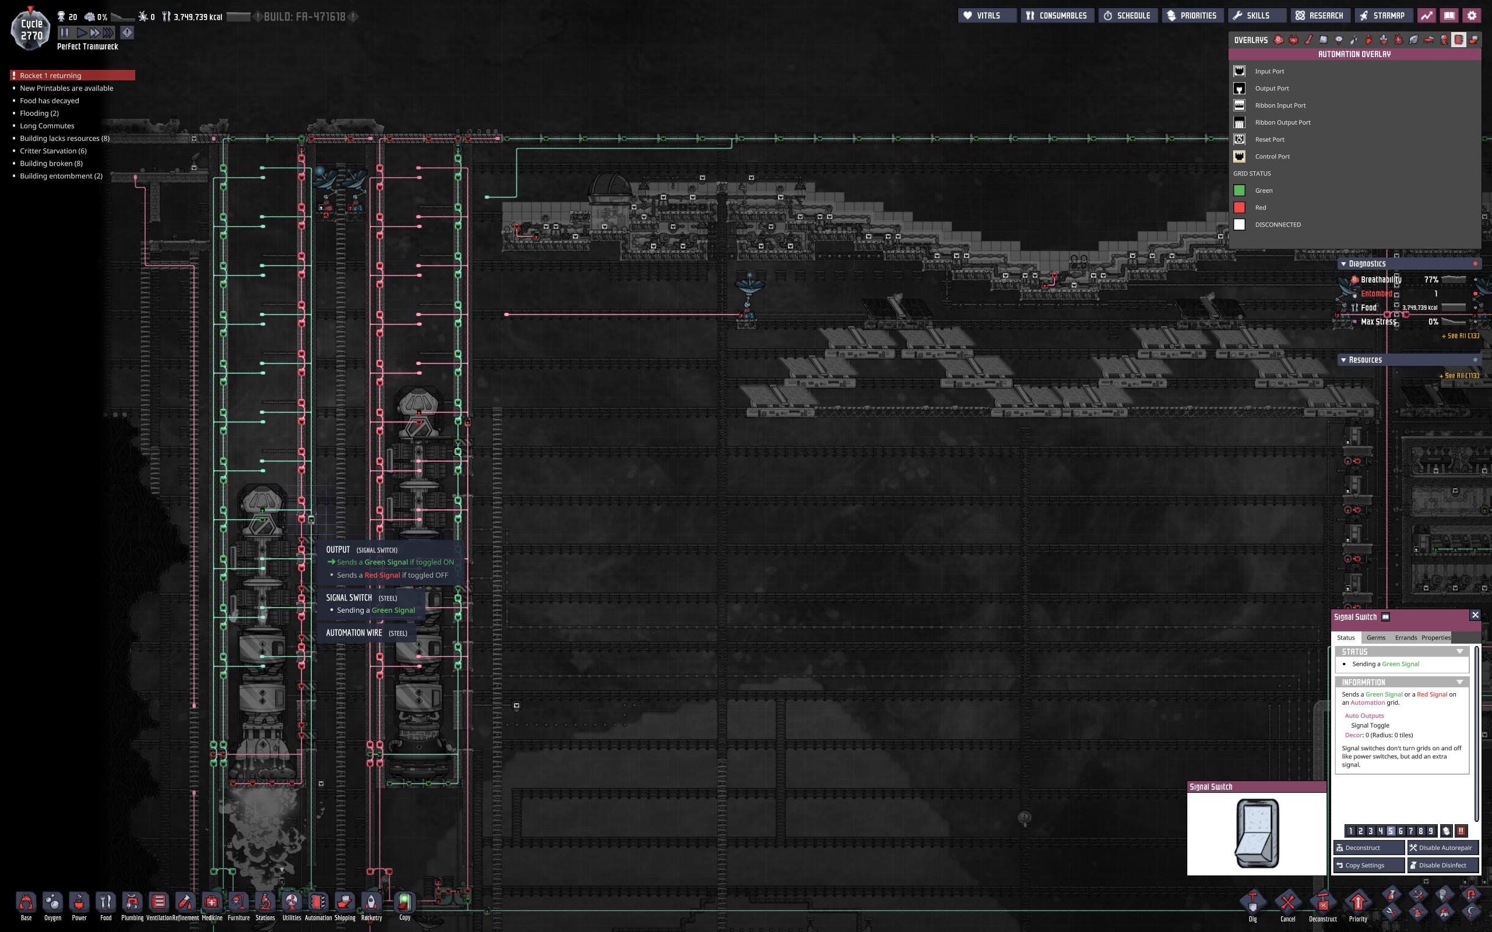Set building priority to 9
This screenshot has width=1492, height=932.
pyautogui.click(x=1430, y=831)
